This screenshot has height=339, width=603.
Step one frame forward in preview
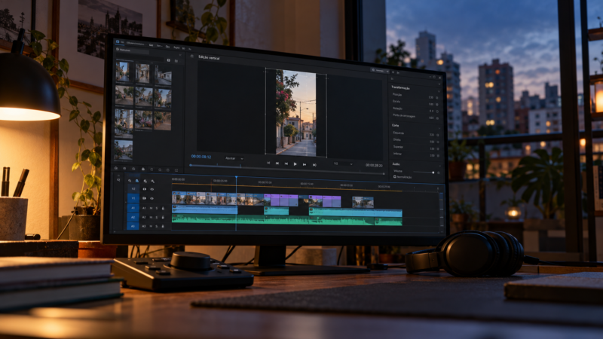click(305, 164)
